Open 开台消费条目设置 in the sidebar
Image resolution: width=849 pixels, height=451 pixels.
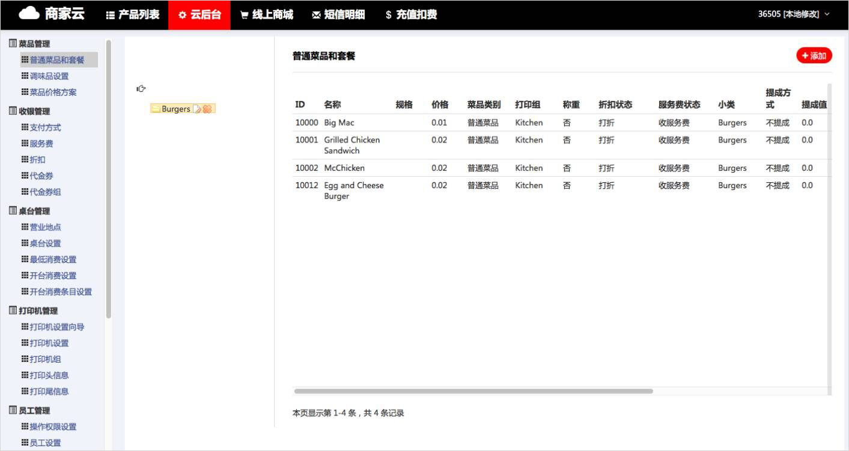tap(56, 292)
